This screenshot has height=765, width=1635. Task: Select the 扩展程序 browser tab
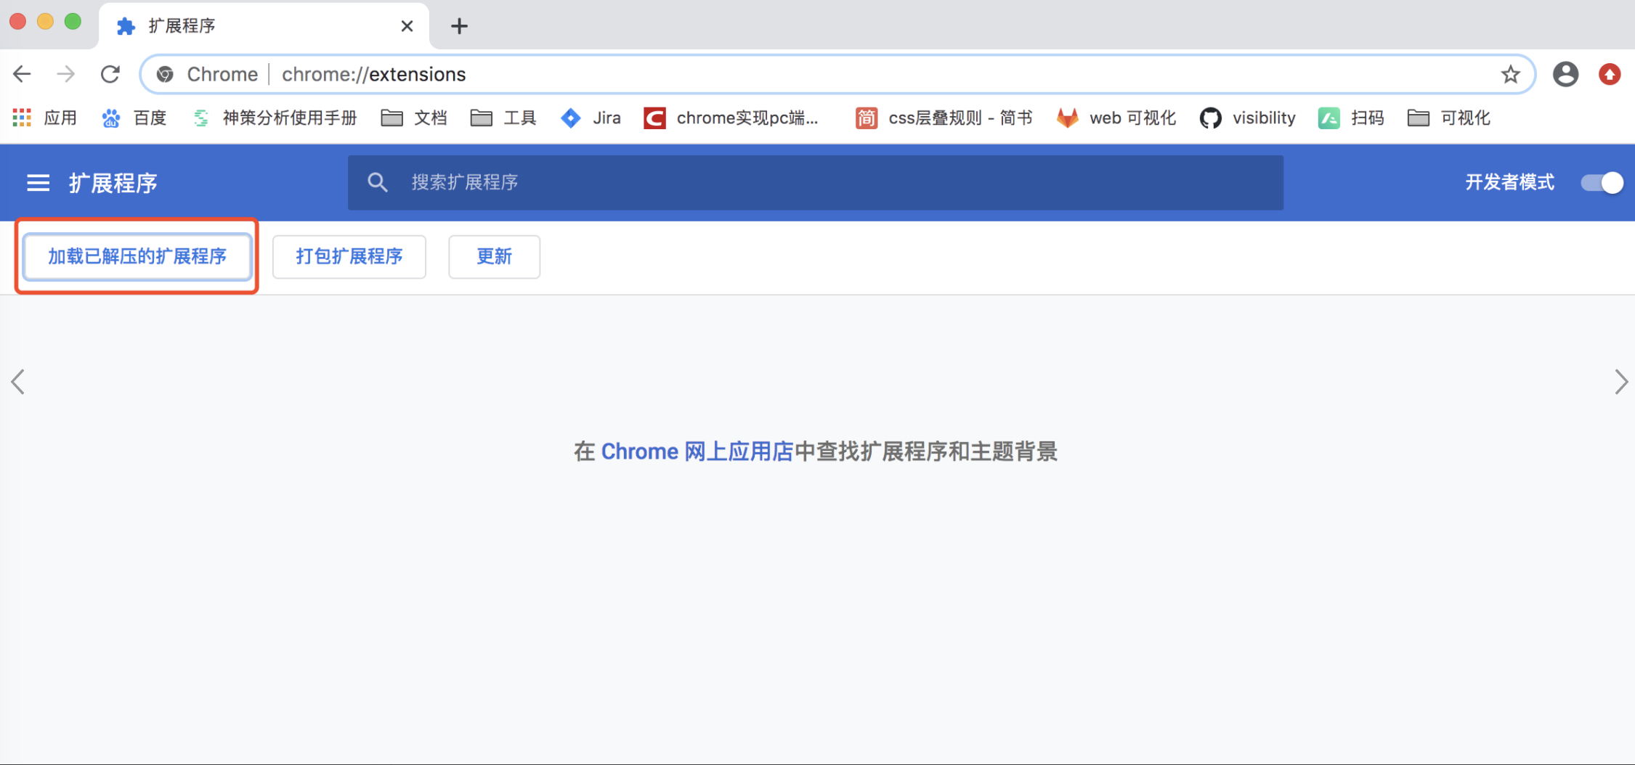254,26
